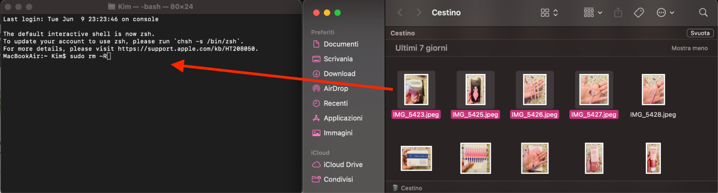
Task: Click the IMG_5427.jpeg file name label
Action: [594, 114]
